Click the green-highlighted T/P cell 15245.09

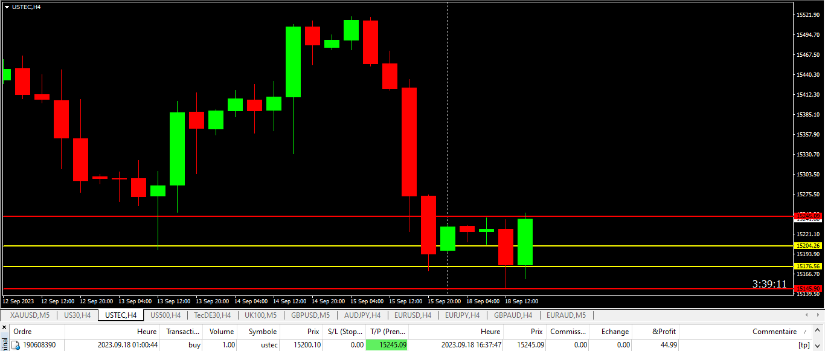coord(387,345)
